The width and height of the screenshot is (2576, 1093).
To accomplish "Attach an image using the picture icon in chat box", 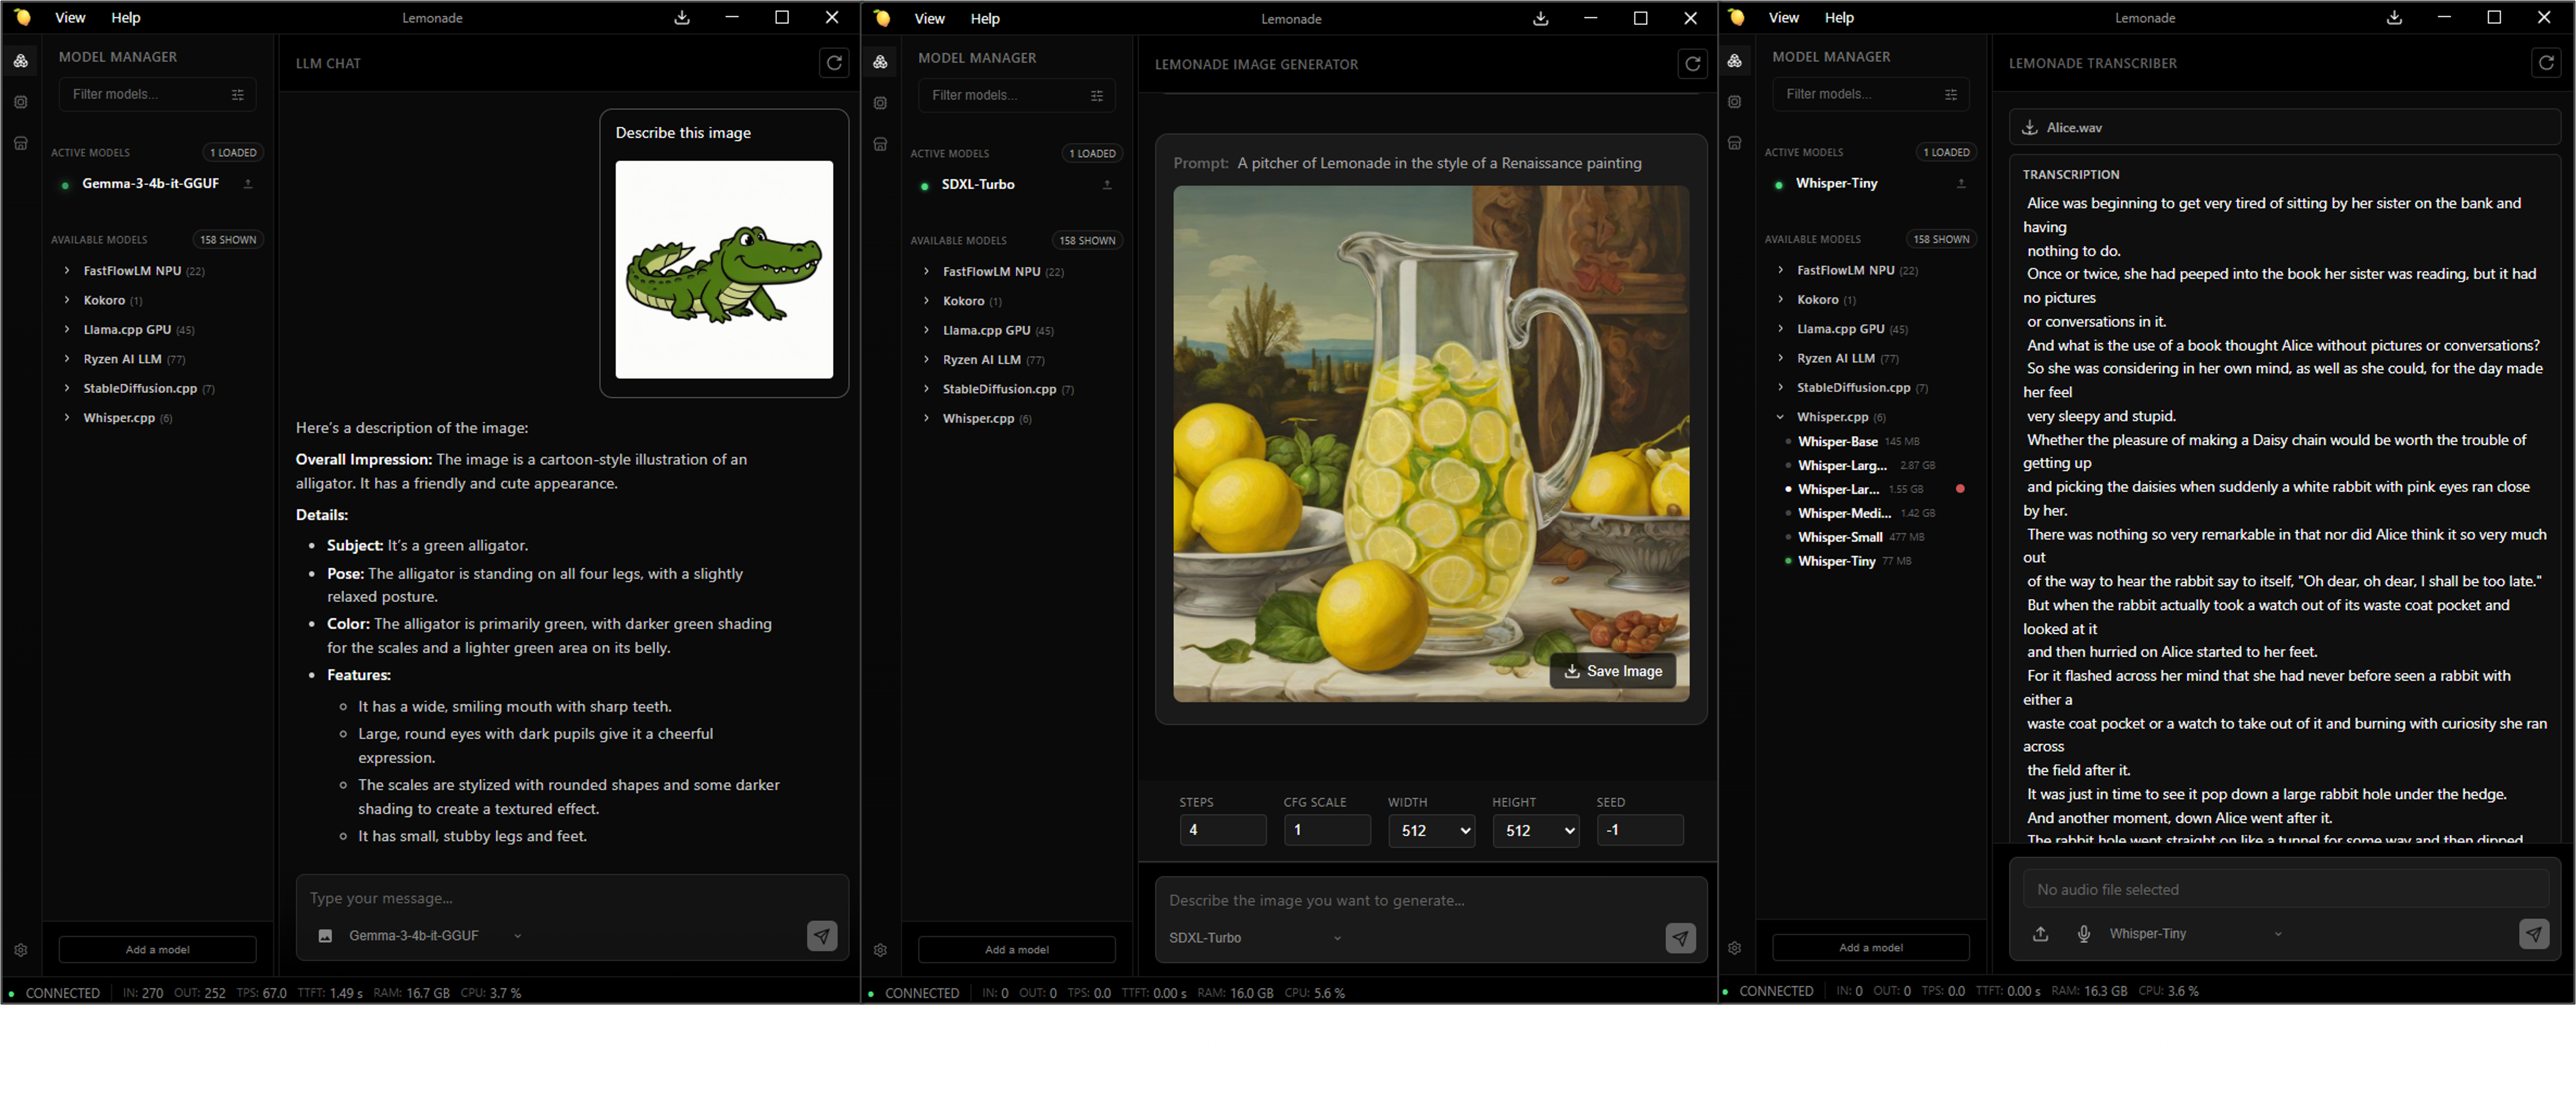I will coord(325,936).
